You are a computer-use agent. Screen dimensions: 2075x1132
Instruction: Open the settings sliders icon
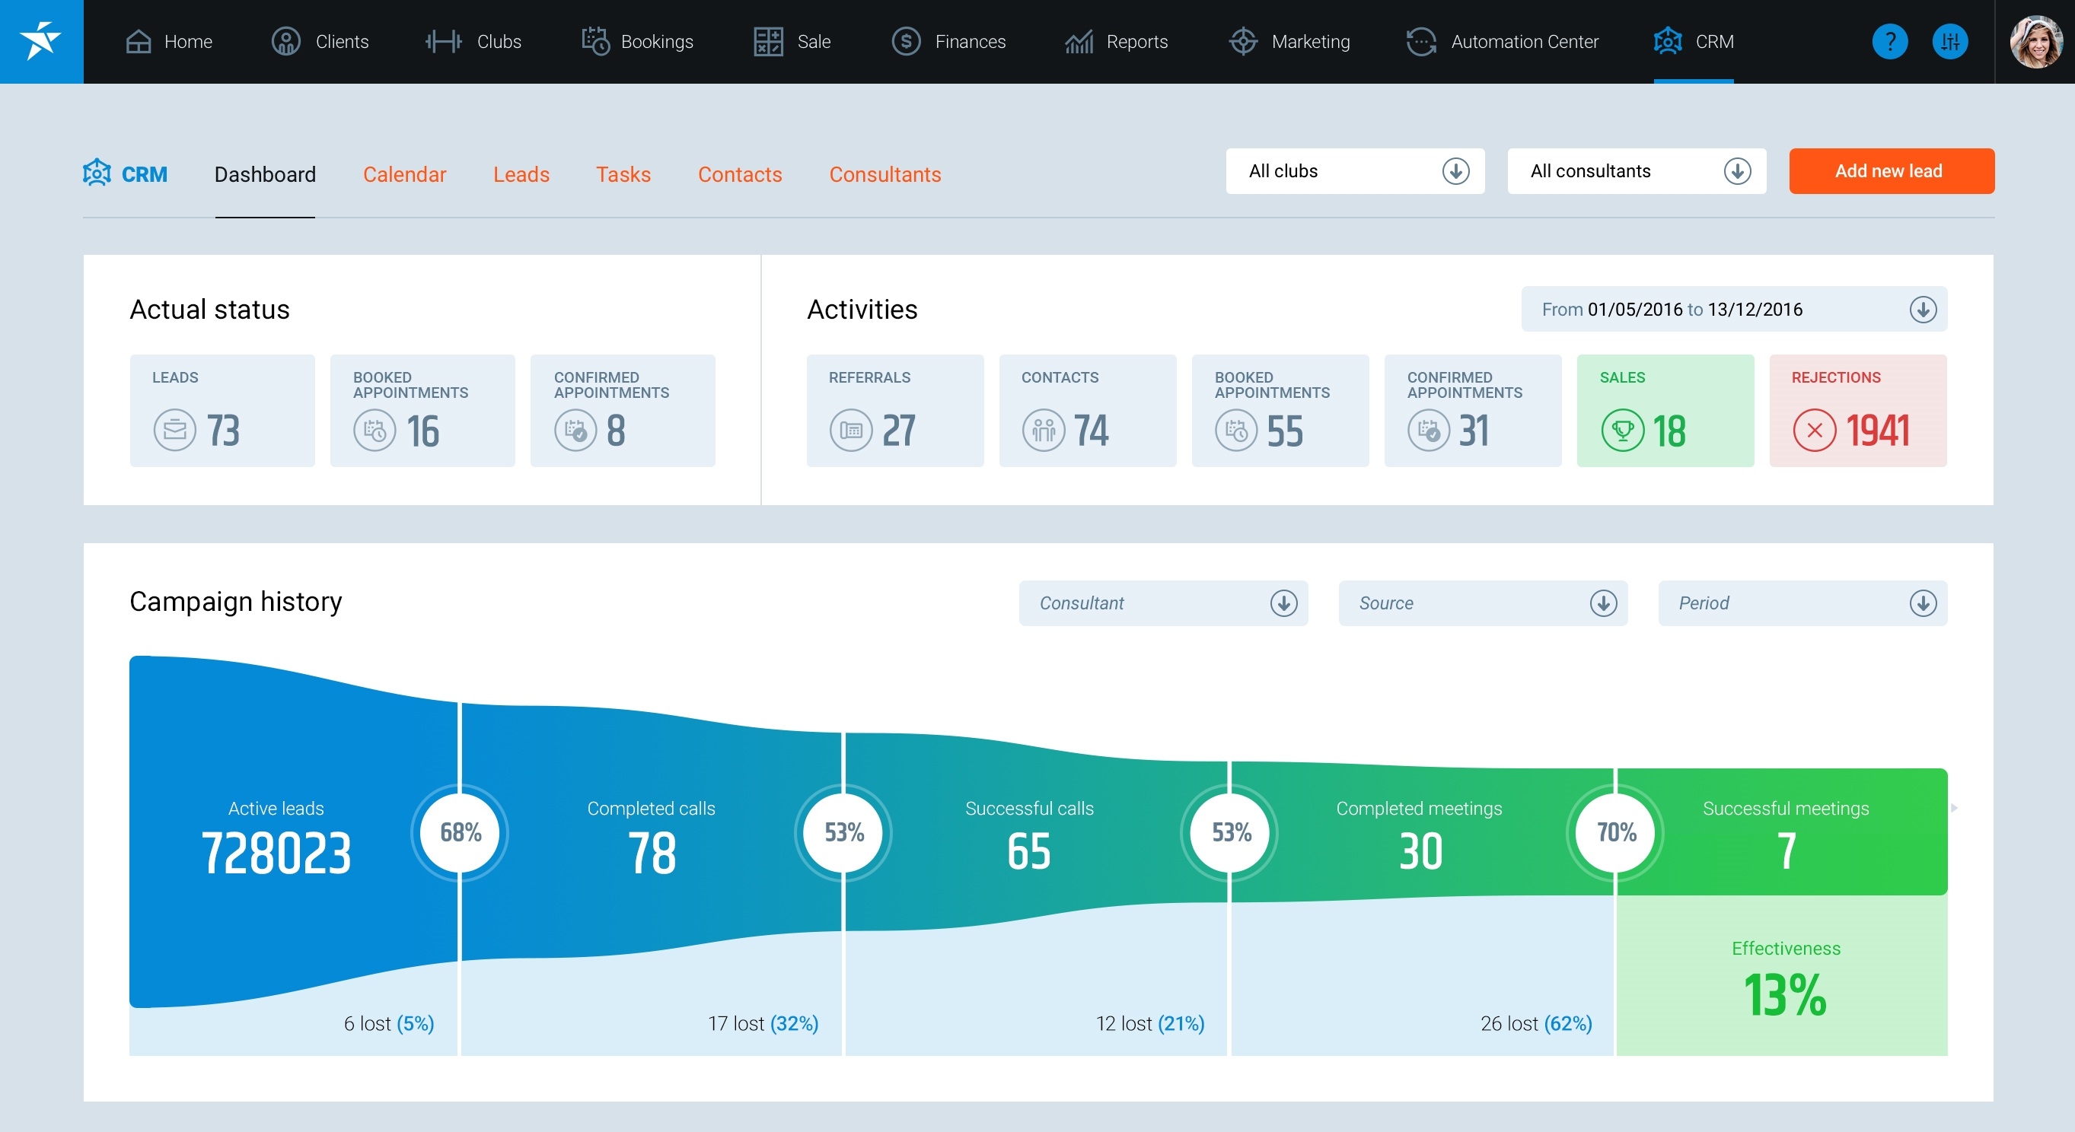click(1949, 41)
